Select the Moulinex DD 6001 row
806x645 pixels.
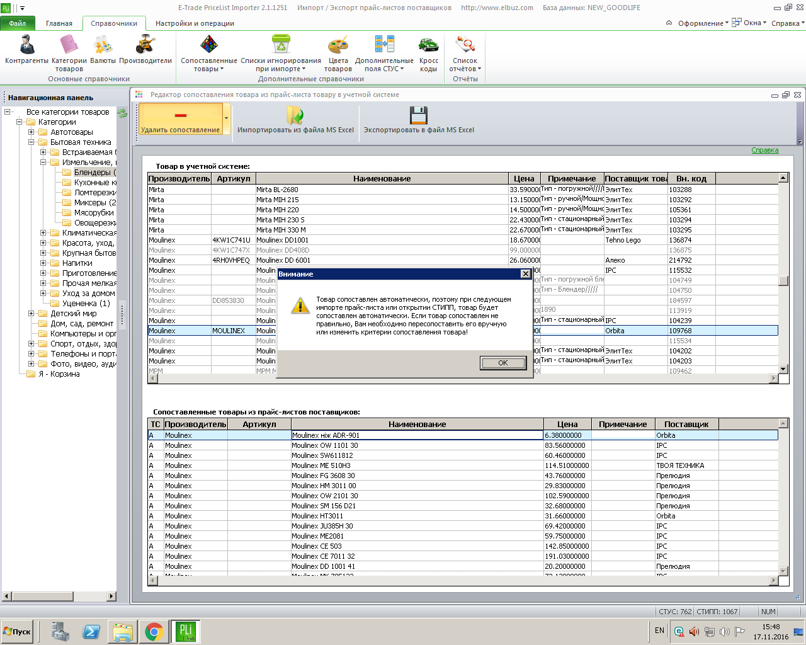tap(463, 260)
